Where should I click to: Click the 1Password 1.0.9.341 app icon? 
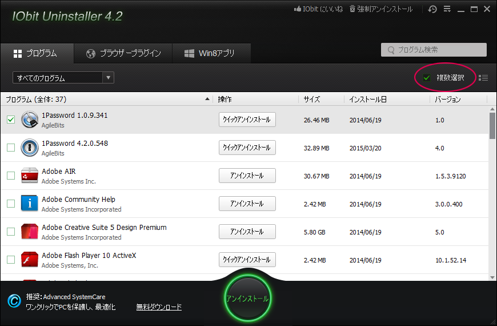click(30, 120)
